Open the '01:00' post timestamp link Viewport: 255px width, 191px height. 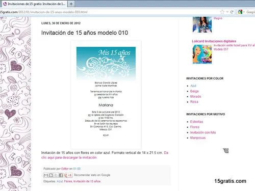pyautogui.click(x=77, y=169)
